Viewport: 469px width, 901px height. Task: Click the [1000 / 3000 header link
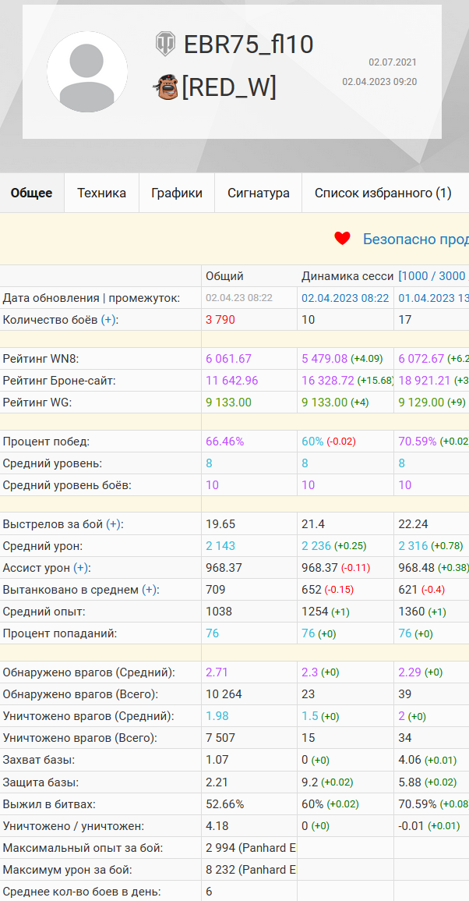pos(432,276)
